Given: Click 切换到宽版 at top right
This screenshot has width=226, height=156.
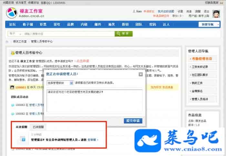Looking at the screenshot, I should (x=212, y=3).
